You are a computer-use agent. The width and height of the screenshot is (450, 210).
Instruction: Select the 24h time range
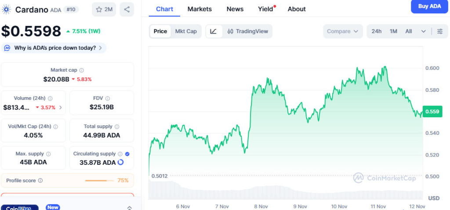coord(377,31)
